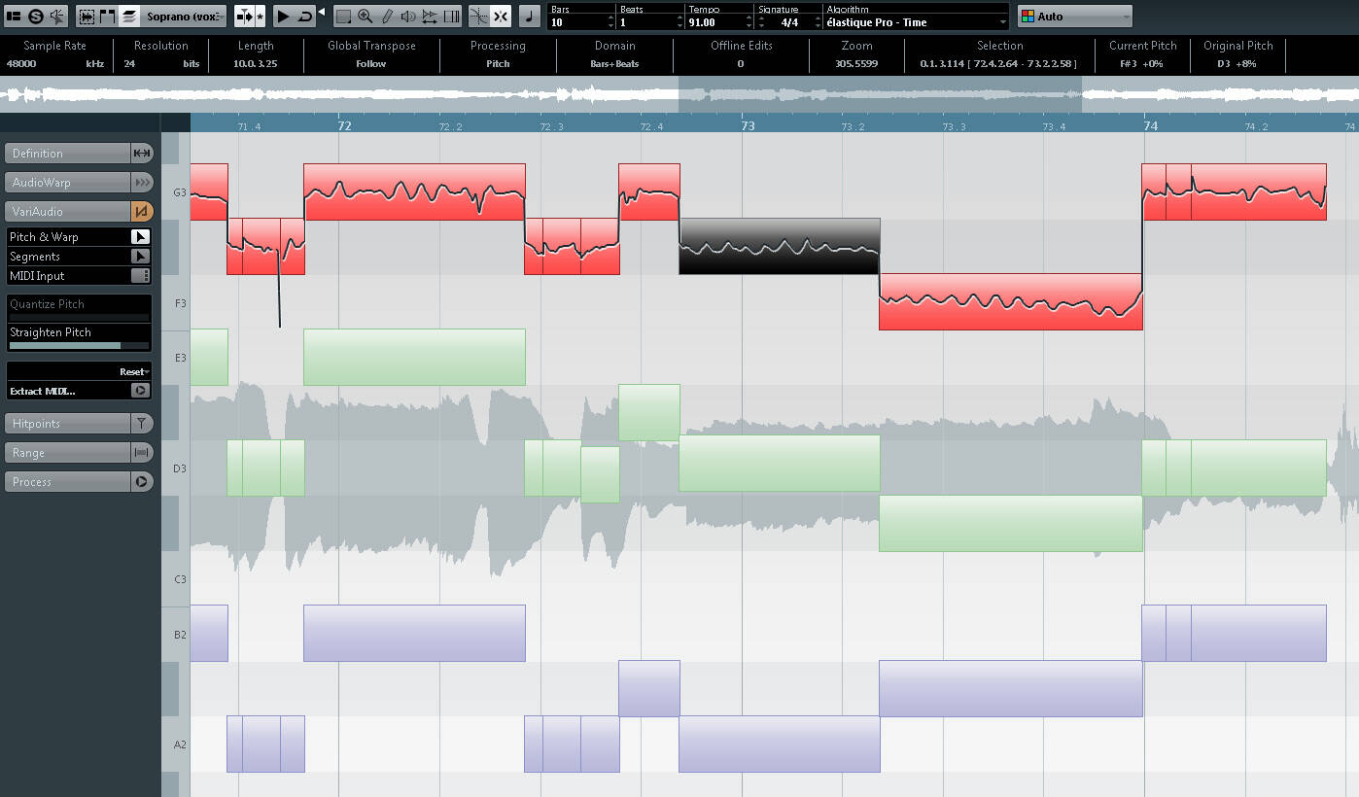Click the Beats value field showing 1
This screenshot has height=797, width=1359.
[646, 21]
